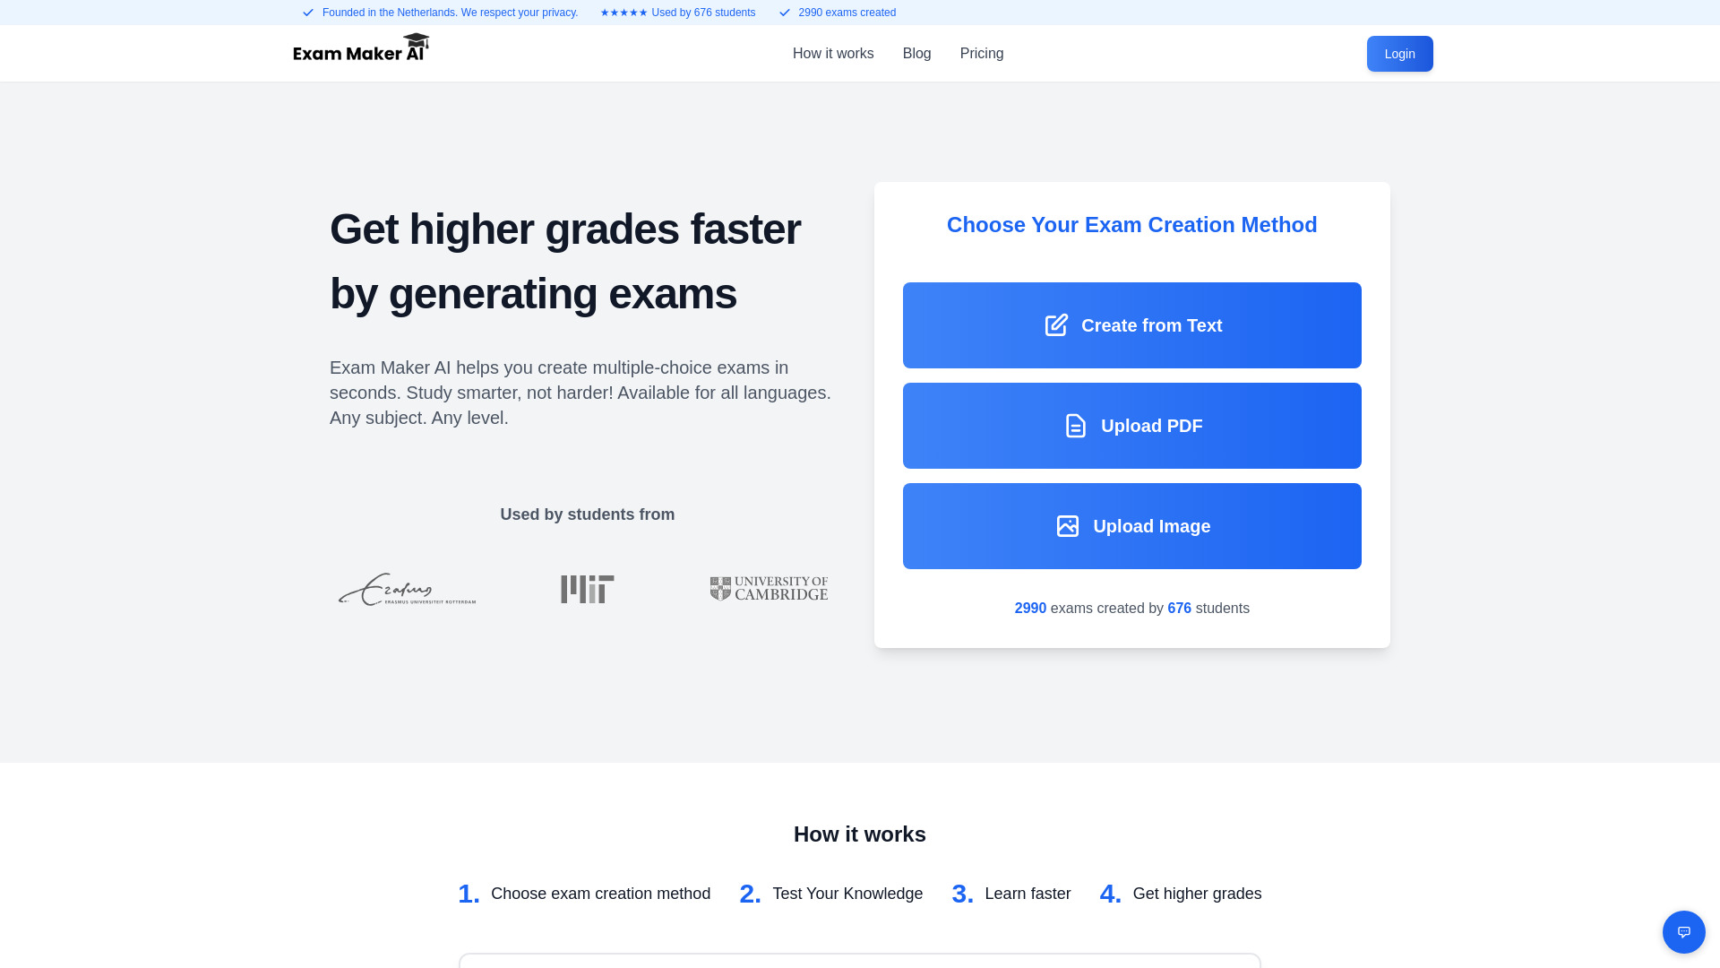Screen dimensions: 1720x968
Task: Expand the Blog navigation menu item
Action: pos(916,53)
